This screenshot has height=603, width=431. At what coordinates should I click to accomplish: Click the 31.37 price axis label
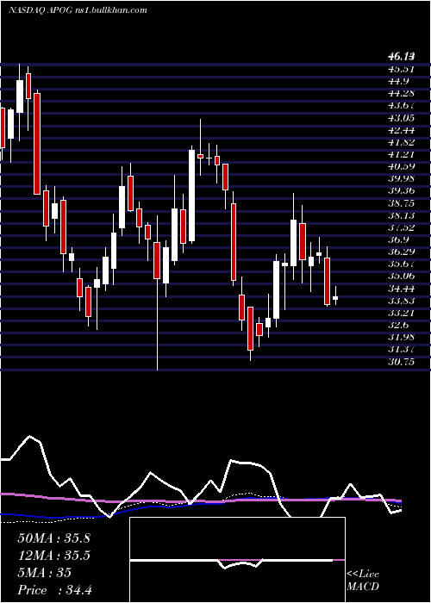pyautogui.click(x=402, y=350)
